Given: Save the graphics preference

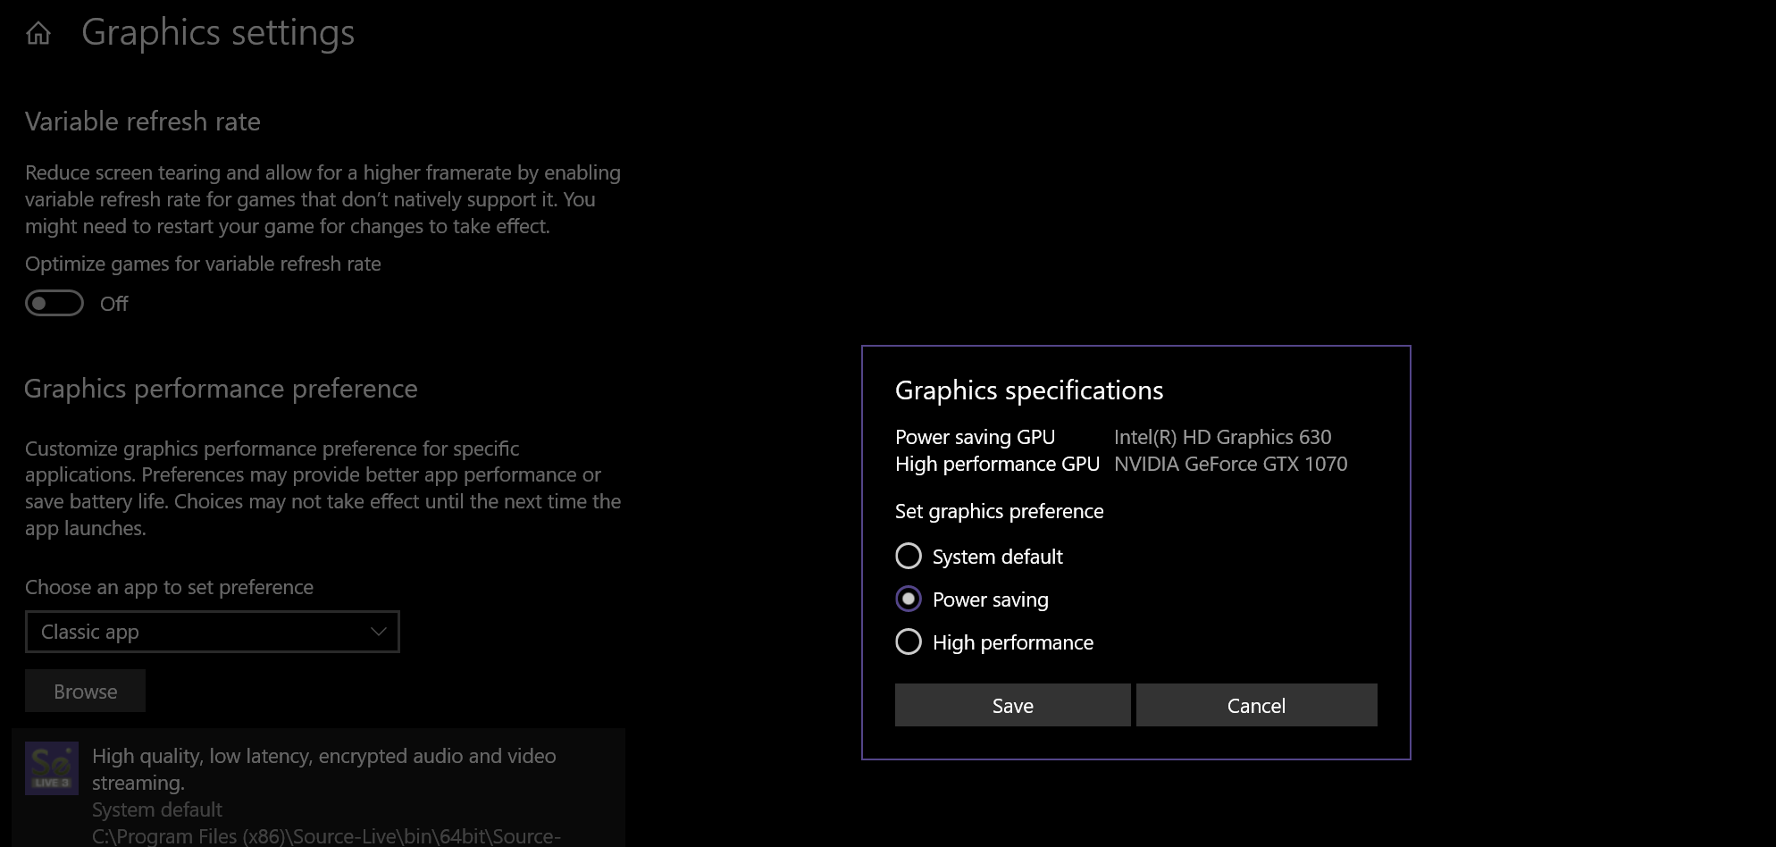Looking at the screenshot, I should click(1012, 705).
